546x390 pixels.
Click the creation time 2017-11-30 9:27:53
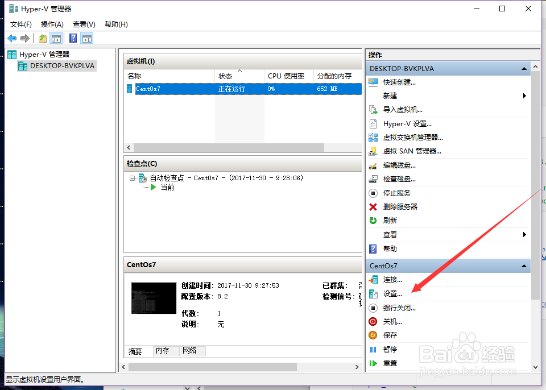click(x=249, y=285)
